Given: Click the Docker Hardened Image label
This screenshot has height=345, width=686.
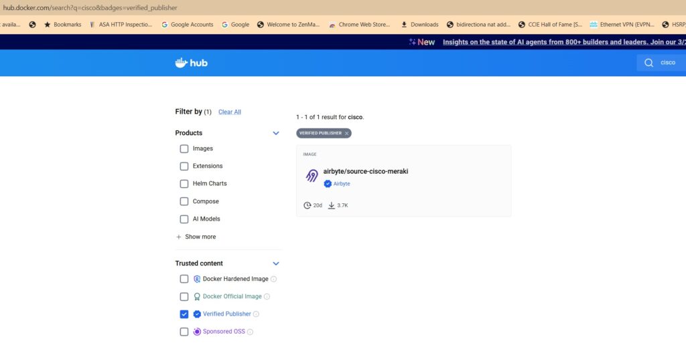Looking at the screenshot, I should point(235,279).
